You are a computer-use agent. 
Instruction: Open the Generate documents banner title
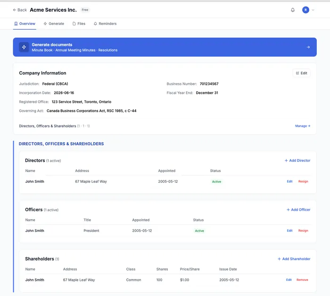point(52,45)
